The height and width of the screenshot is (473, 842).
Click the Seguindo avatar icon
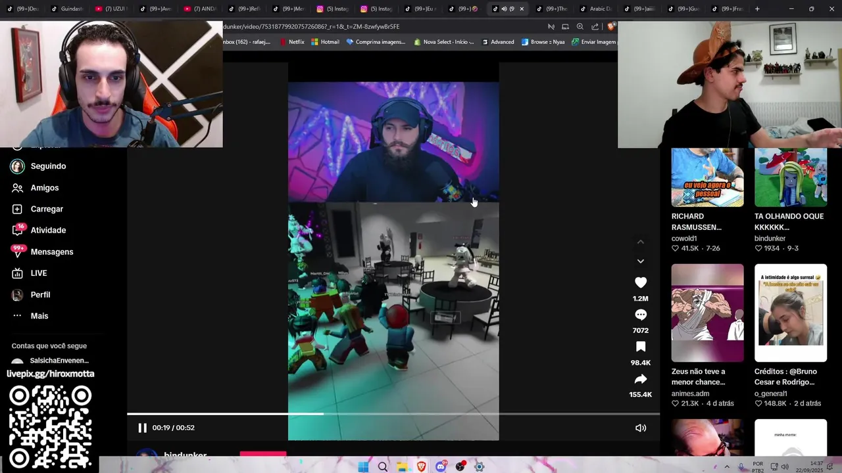(x=17, y=166)
